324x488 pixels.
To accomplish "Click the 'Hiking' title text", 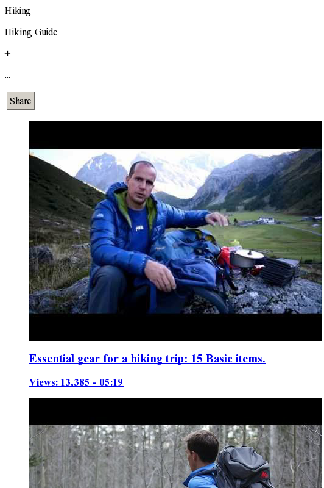I will coord(18,11).
